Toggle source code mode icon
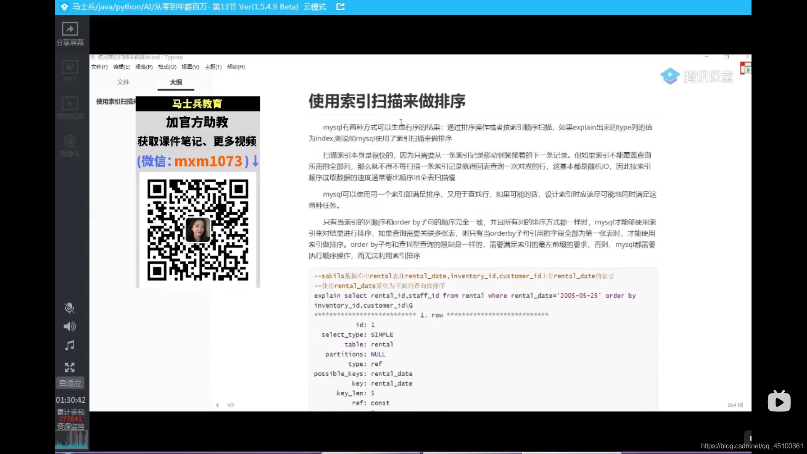 click(x=231, y=405)
